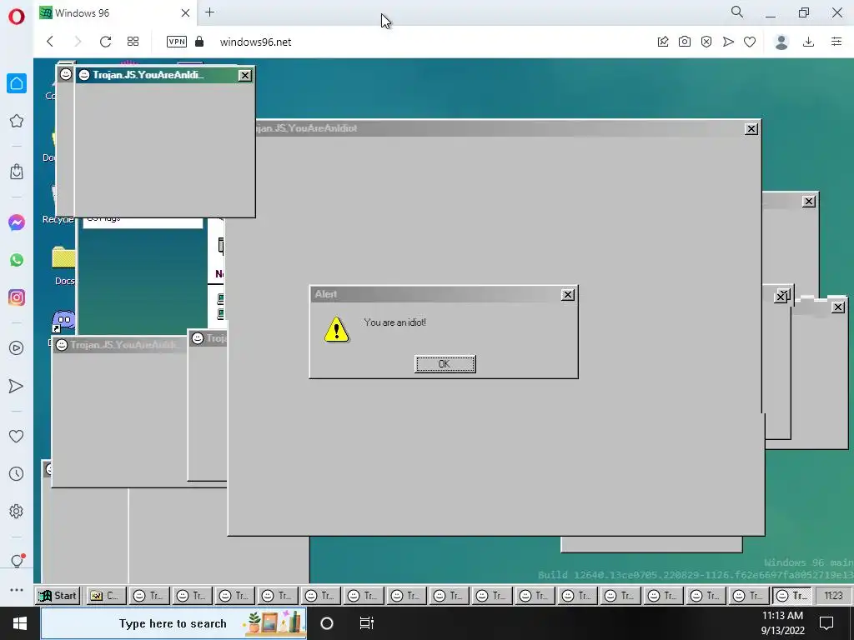Image resolution: width=854 pixels, height=640 pixels.
Task: Open the Opera downloads panel
Action: click(x=809, y=42)
